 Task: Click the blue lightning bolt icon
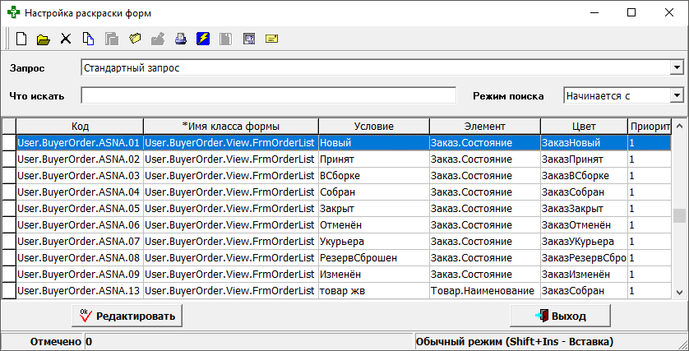click(x=203, y=39)
